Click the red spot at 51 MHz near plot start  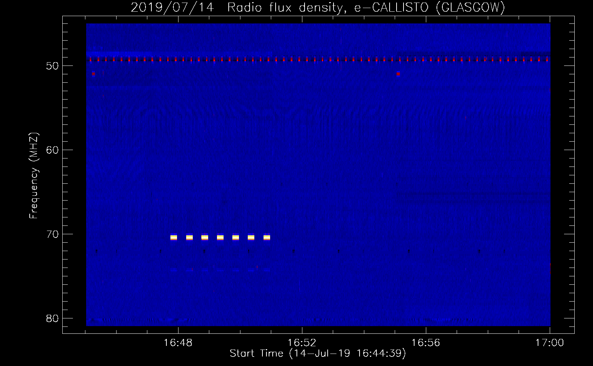tap(93, 74)
